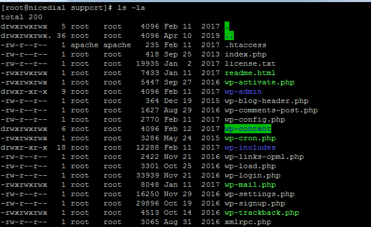Click file size '8048' of wp-mail.php
The height and width of the screenshot is (227, 371).
[x=150, y=185]
